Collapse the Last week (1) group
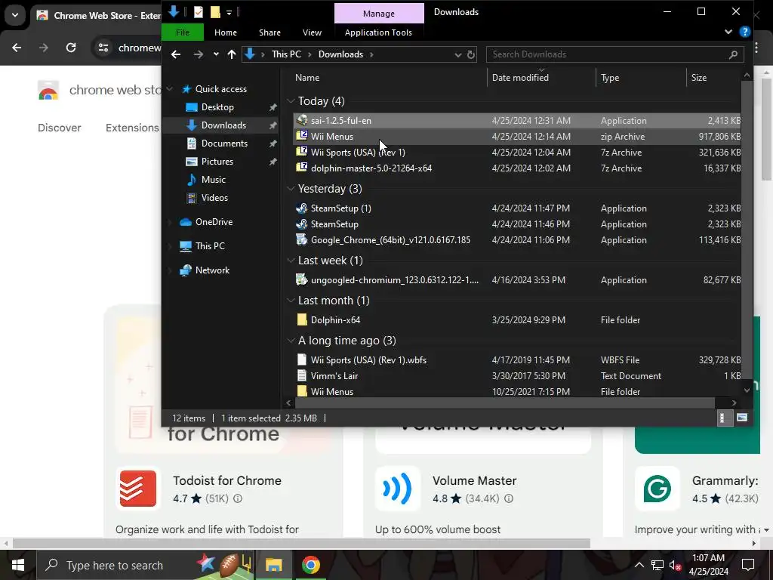Image resolution: width=773 pixels, height=580 pixels. (291, 261)
